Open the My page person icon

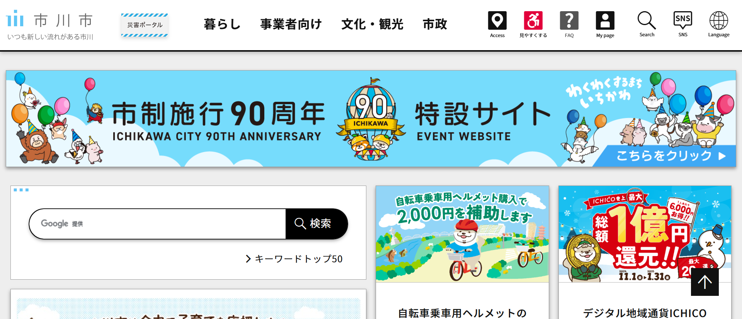(605, 21)
